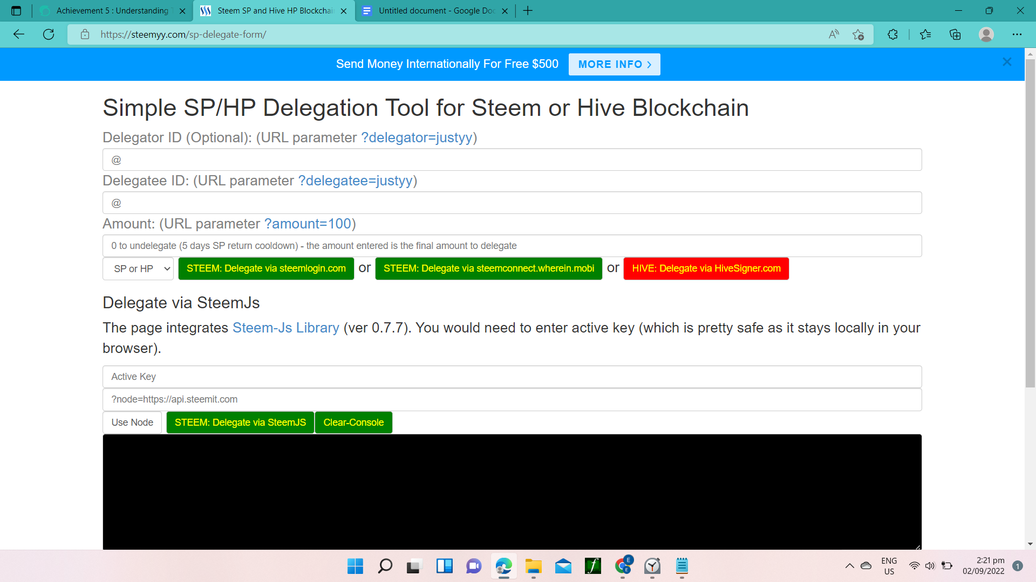The width and height of the screenshot is (1036, 582).
Task: Expand the SP or HP dropdown
Action: (x=138, y=268)
